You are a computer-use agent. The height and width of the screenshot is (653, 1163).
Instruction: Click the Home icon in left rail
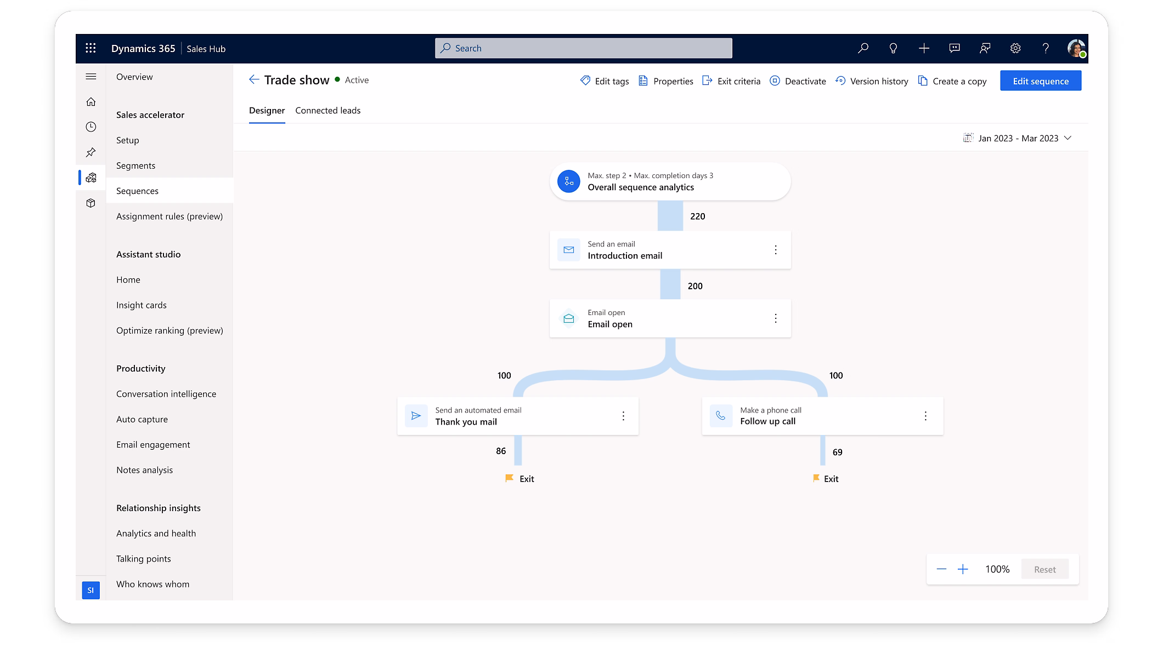point(91,102)
